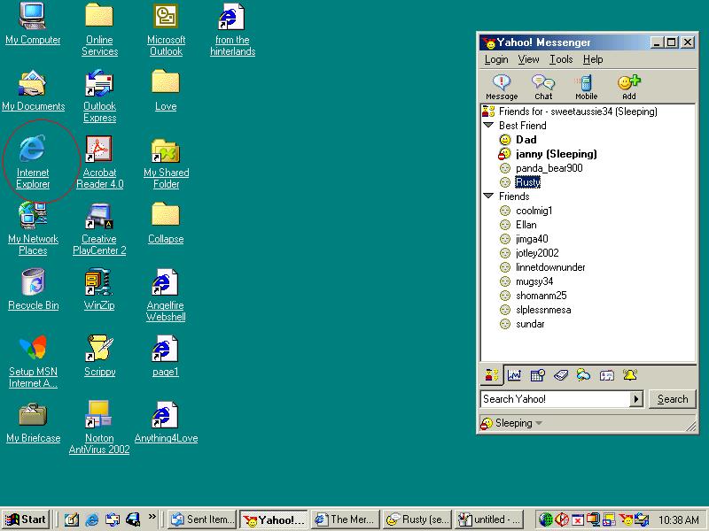Click the Start button

[26, 519]
